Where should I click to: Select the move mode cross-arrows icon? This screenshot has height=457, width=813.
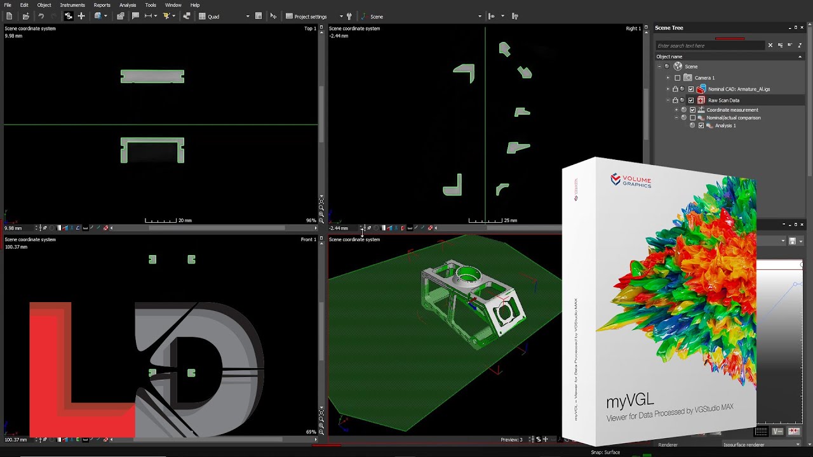[81, 16]
